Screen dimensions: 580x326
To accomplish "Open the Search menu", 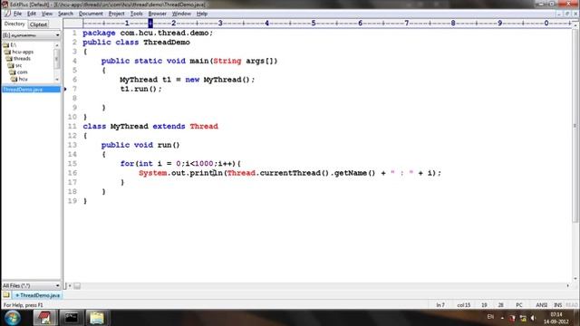I will [x=65, y=14].
